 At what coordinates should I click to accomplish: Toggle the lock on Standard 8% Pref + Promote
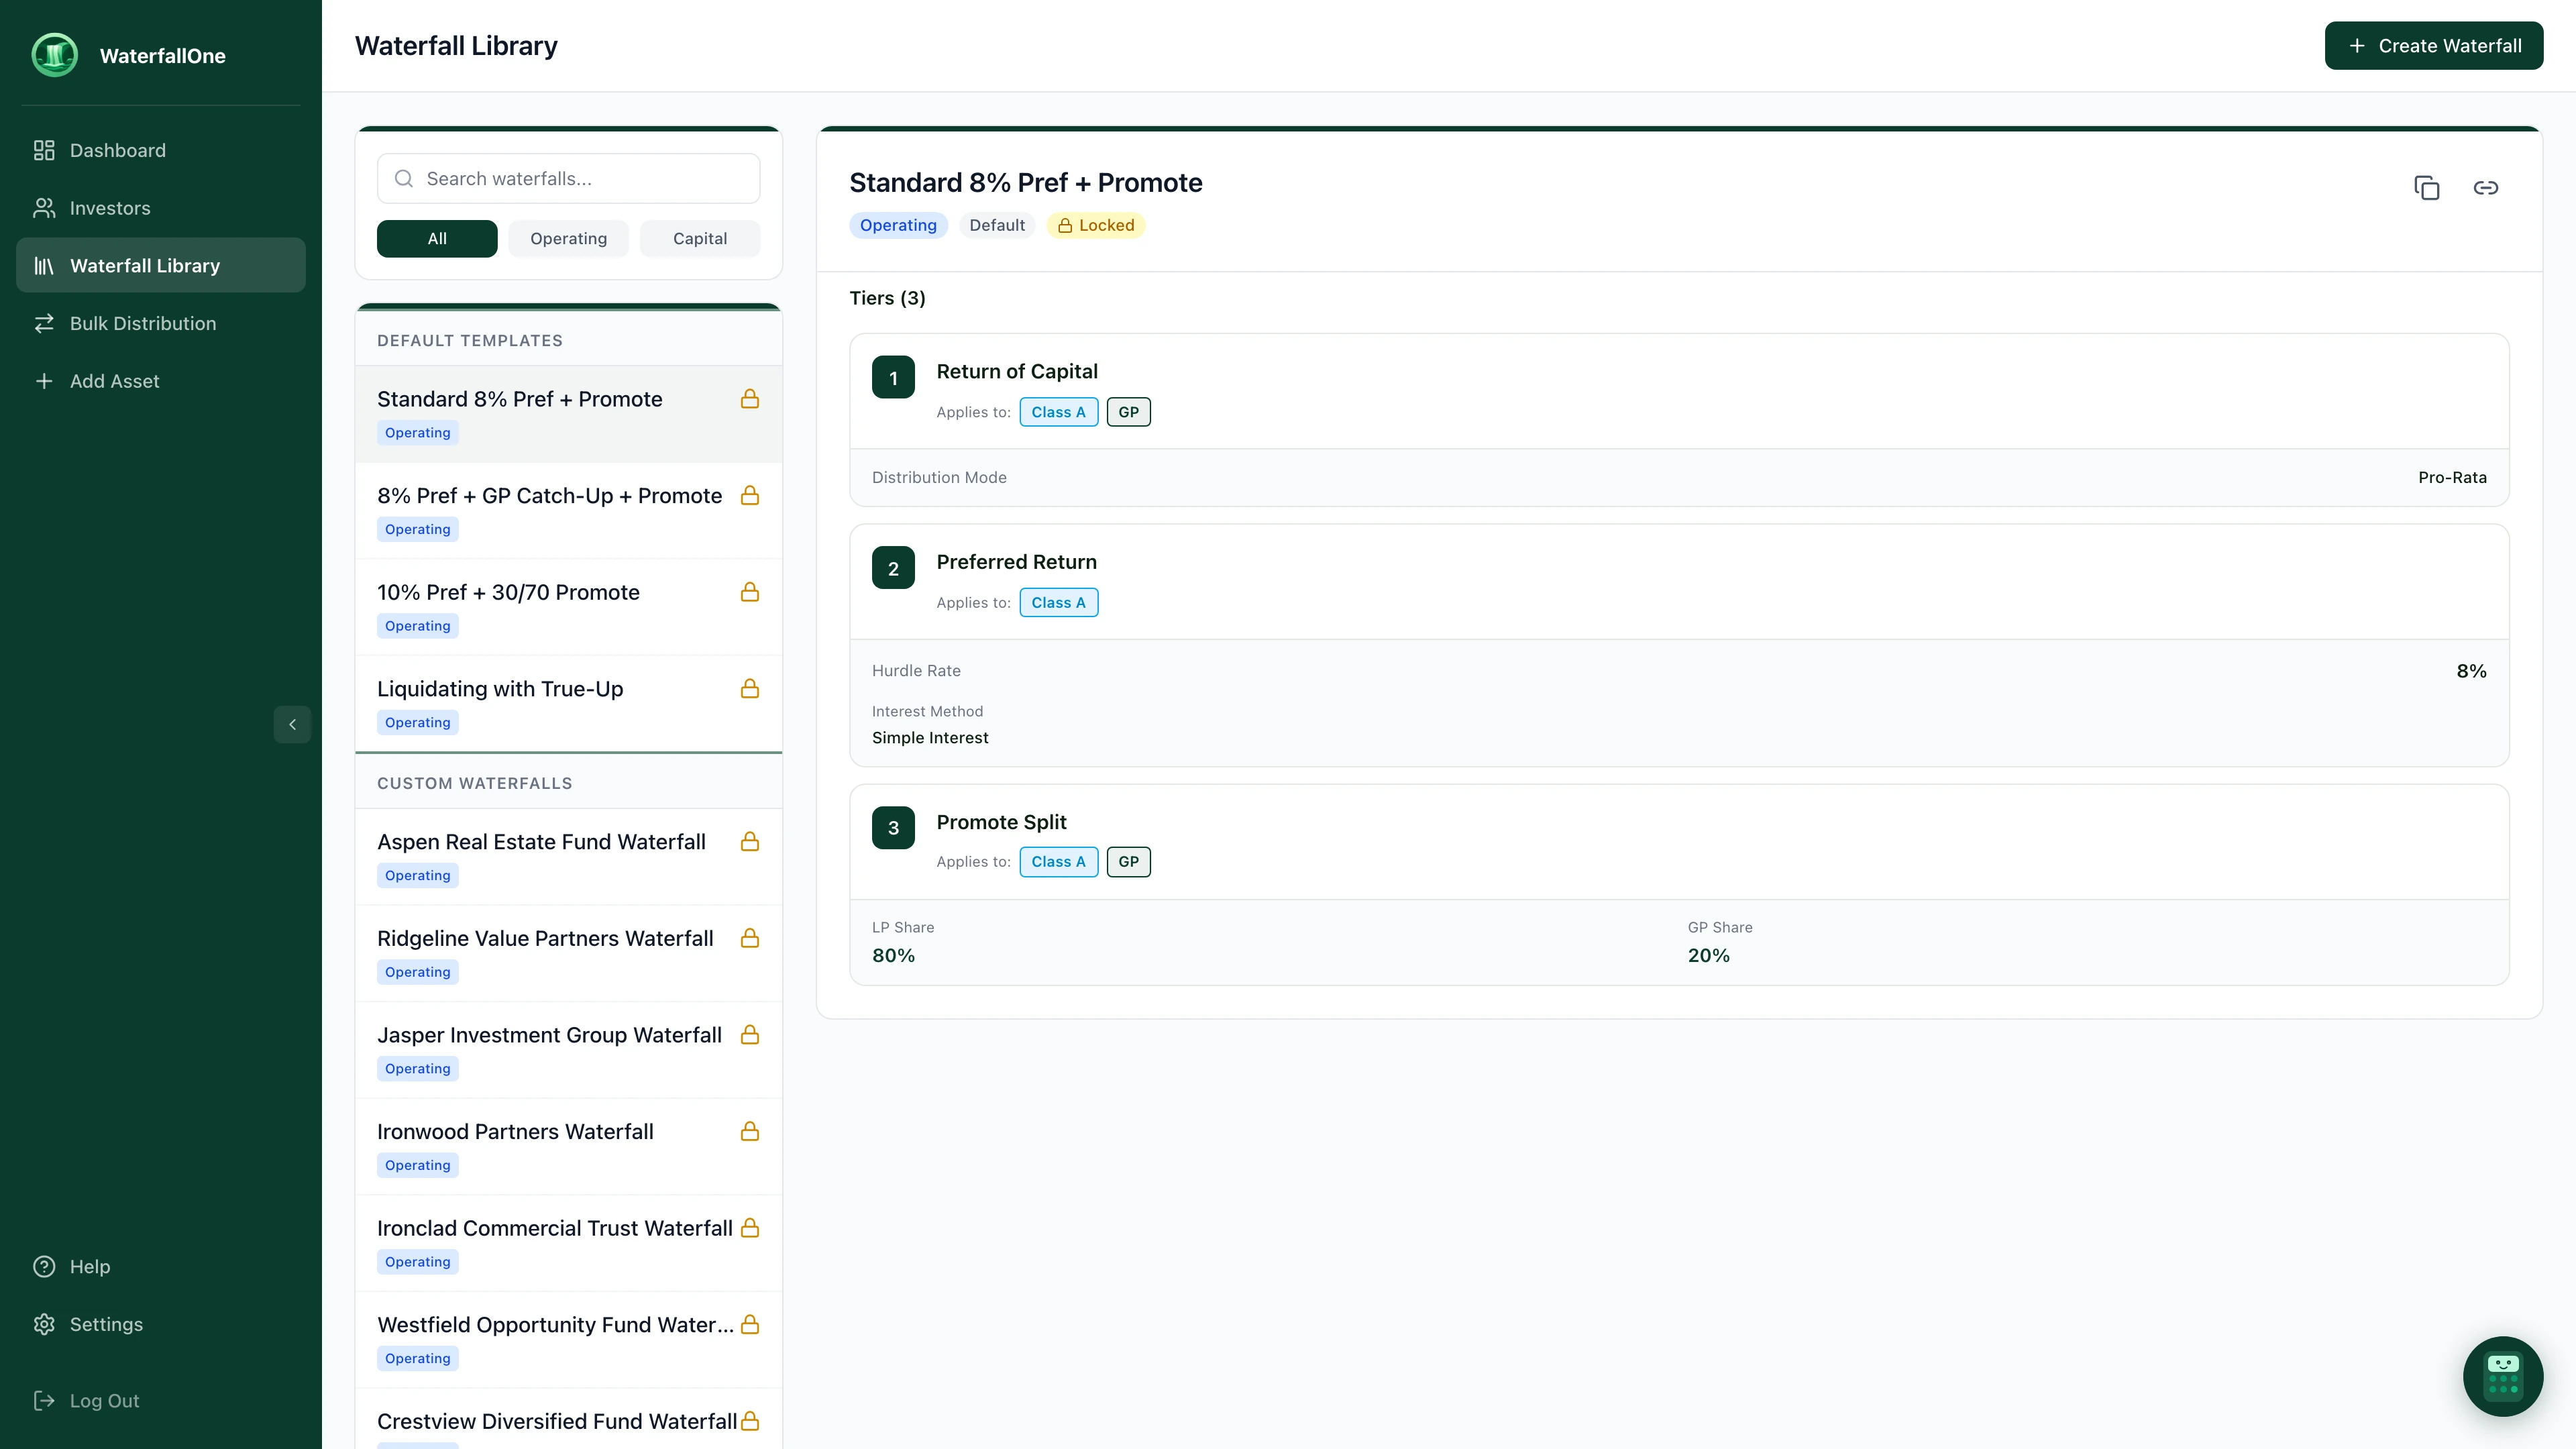point(750,398)
